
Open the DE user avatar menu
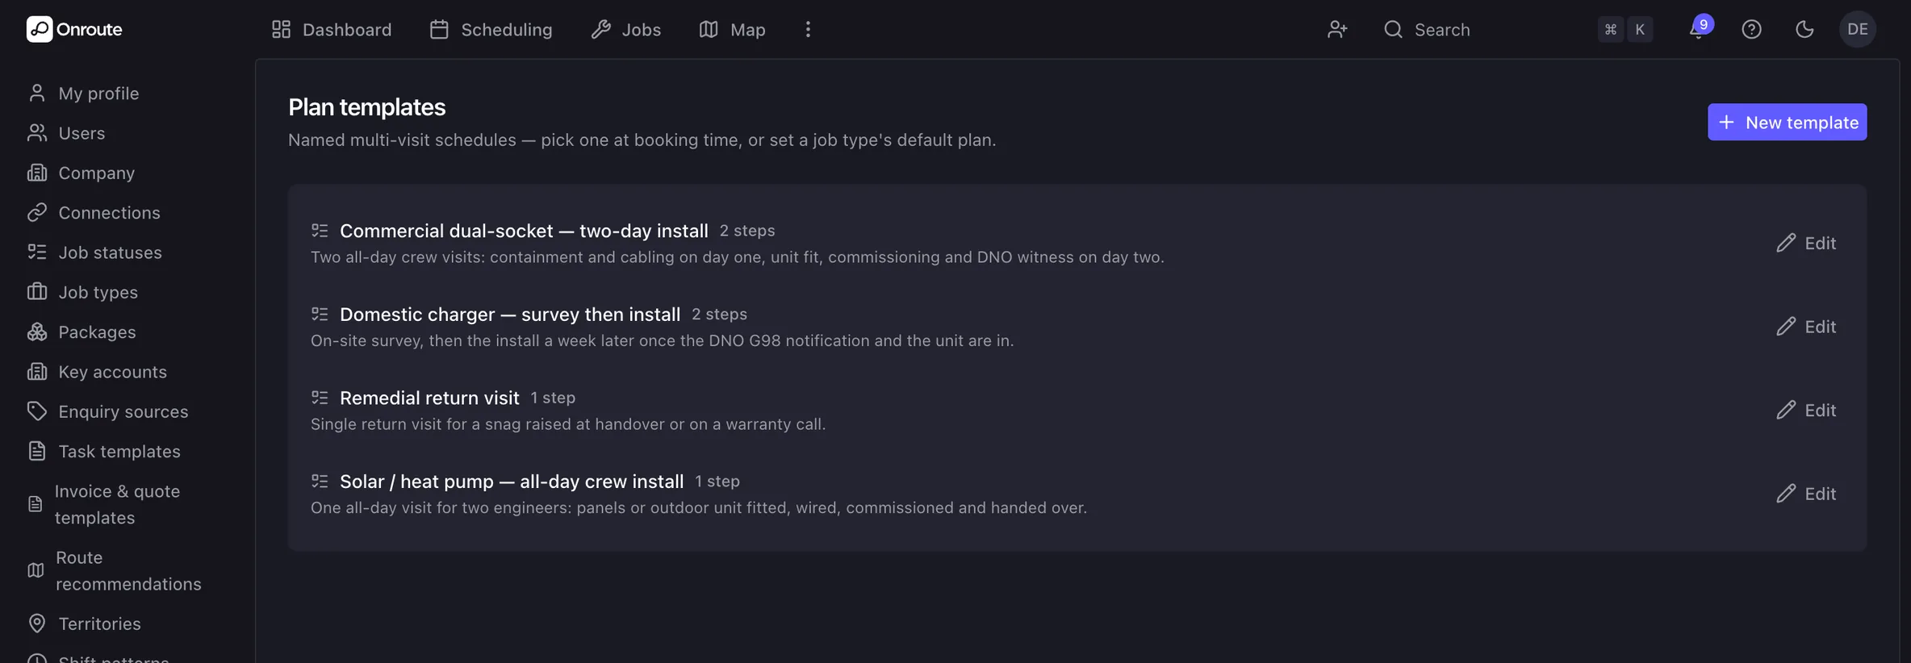point(1858,29)
